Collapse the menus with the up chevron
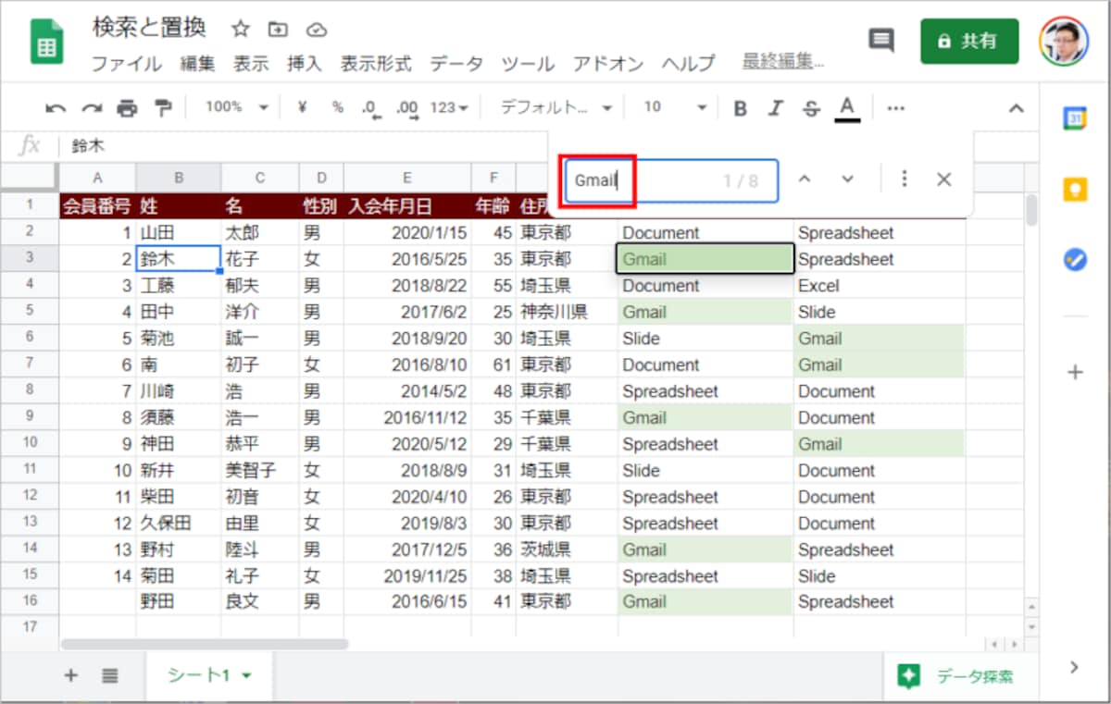The image size is (1111, 704). (1016, 108)
